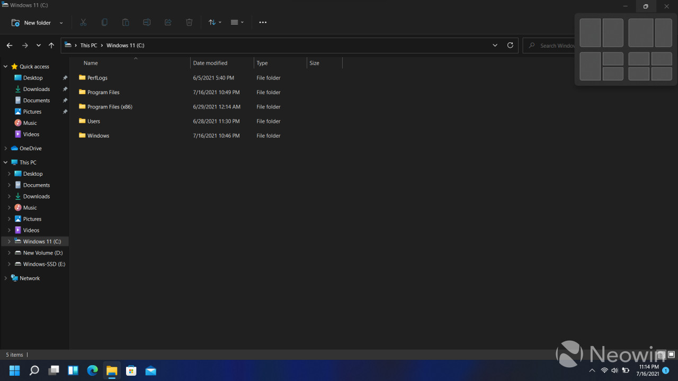Click the Cut scissors icon in toolbar
Screen dimensions: 678x381
tap(83, 23)
